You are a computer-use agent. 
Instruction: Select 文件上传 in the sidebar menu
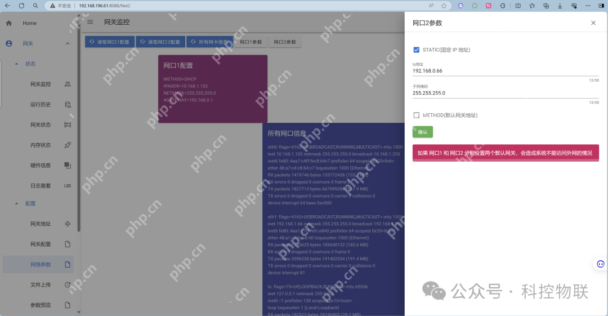tap(41, 284)
